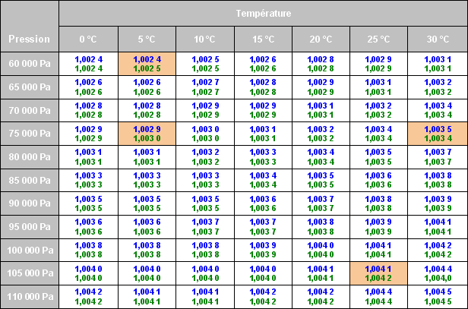Click the Température header cell
The image size is (468, 309).
[x=262, y=13]
